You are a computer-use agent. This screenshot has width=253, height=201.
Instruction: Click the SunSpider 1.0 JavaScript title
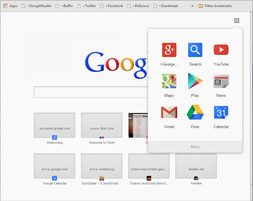(102, 183)
